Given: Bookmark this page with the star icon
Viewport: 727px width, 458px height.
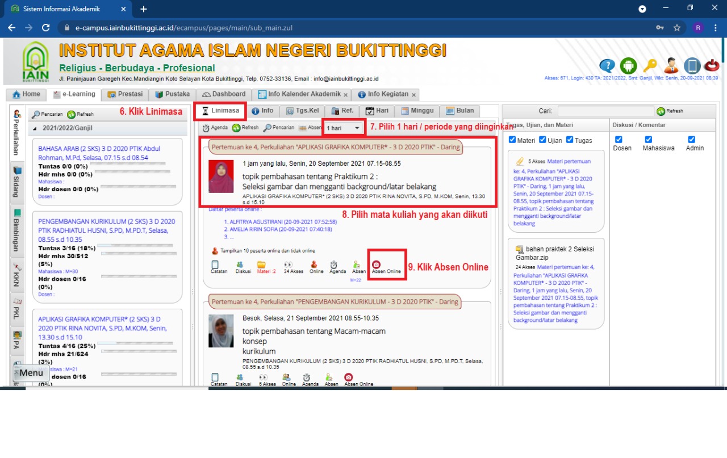Looking at the screenshot, I should pos(676,27).
